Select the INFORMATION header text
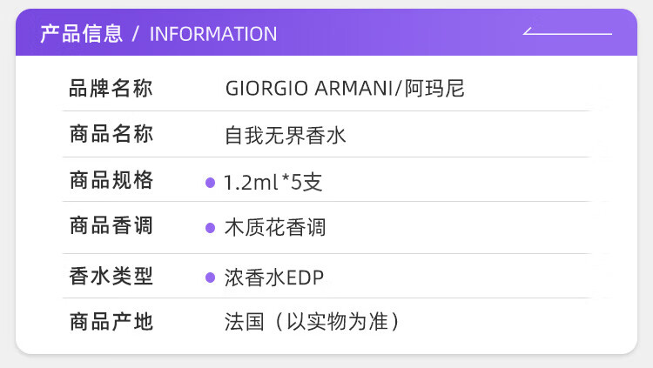The width and height of the screenshot is (653, 368). (x=213, y=35)
